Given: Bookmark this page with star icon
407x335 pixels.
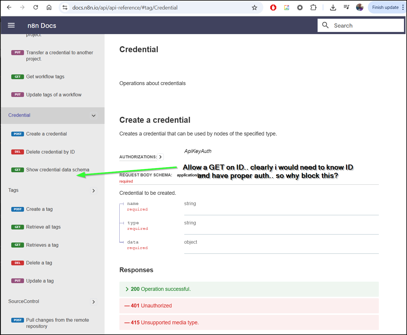Looking at the screenshot, I should point(254,8).
